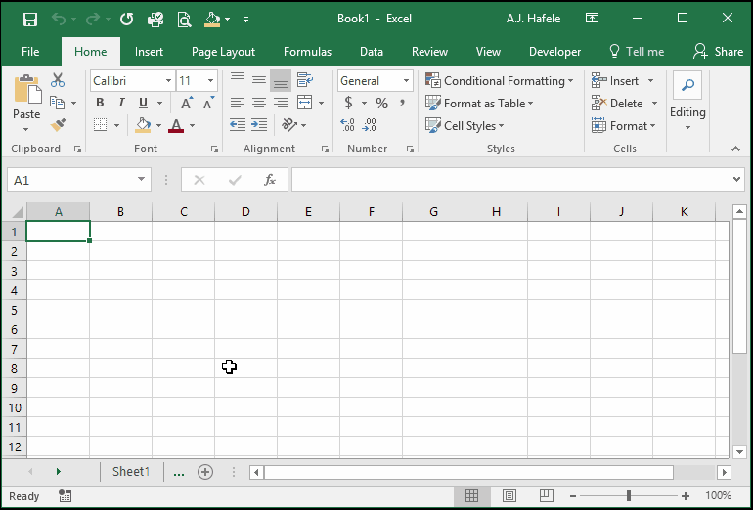753x510 pixels.
Task: Toggle Align Right
Action: click(x=281, y=103)
